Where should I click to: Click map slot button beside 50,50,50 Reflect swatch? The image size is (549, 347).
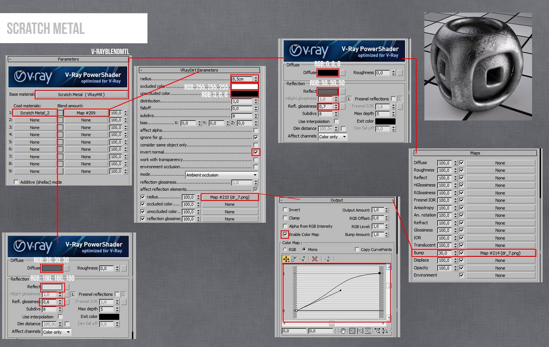(343, 91)
